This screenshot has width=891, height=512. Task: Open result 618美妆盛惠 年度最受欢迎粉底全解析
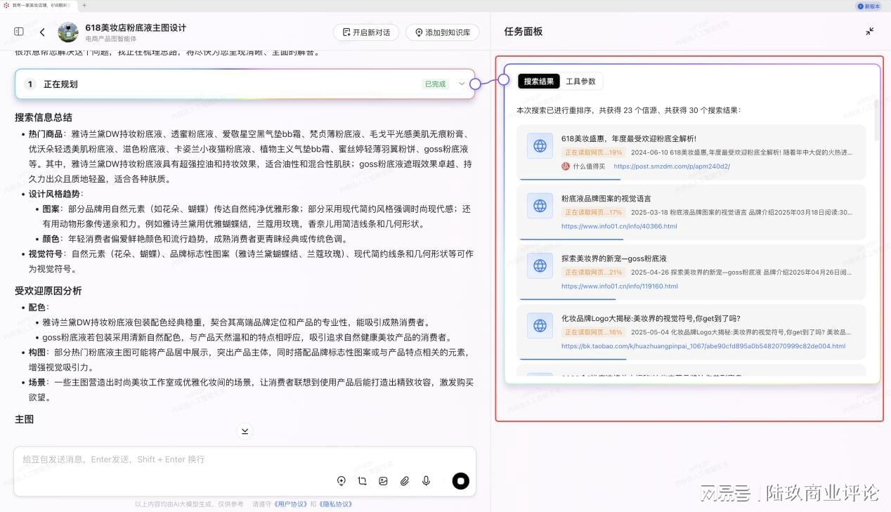point(628,138)
